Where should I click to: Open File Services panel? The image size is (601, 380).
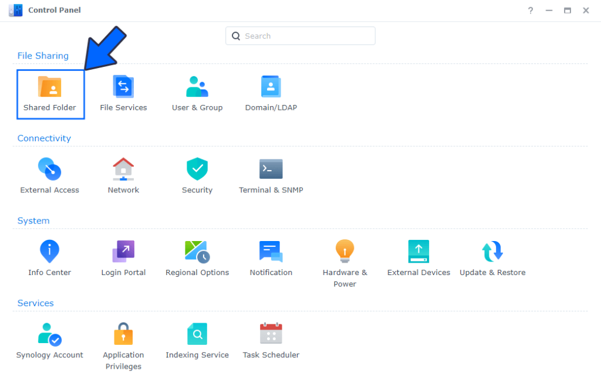click(123, 87)
